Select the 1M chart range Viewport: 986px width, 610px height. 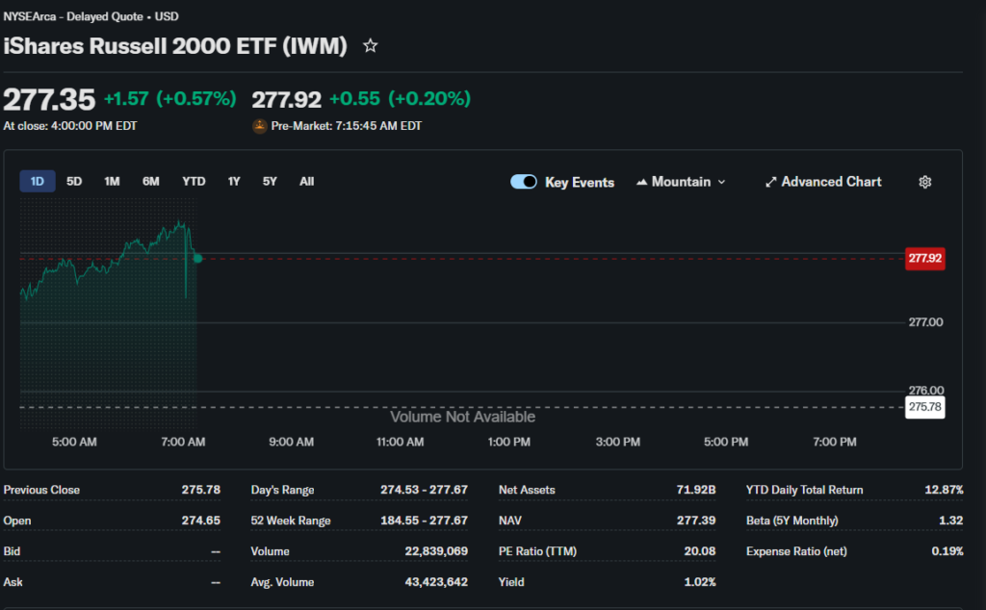112,181
